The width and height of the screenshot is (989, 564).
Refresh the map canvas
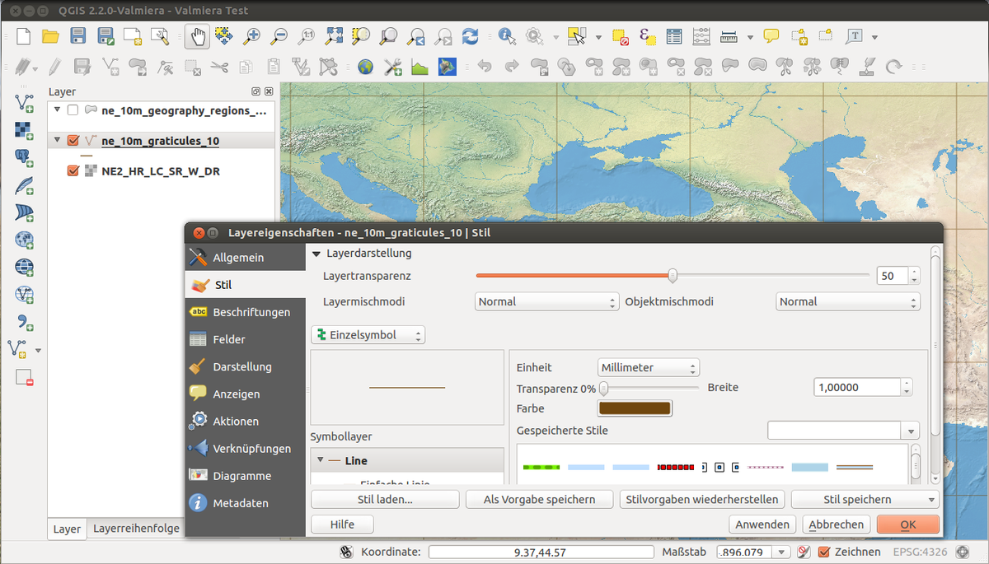470,36
